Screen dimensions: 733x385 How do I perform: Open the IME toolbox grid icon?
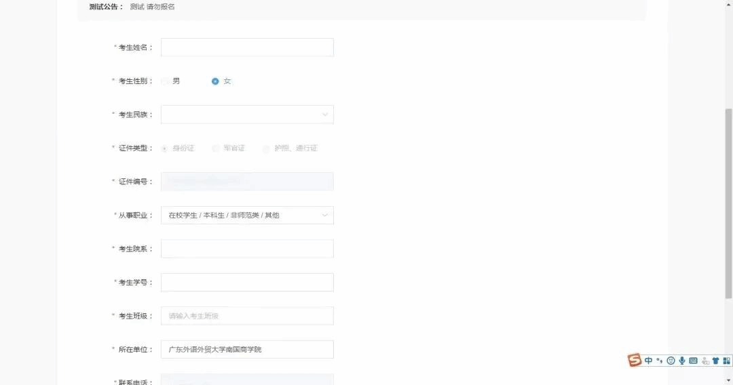pyautogui.click(x=727, y=361)
